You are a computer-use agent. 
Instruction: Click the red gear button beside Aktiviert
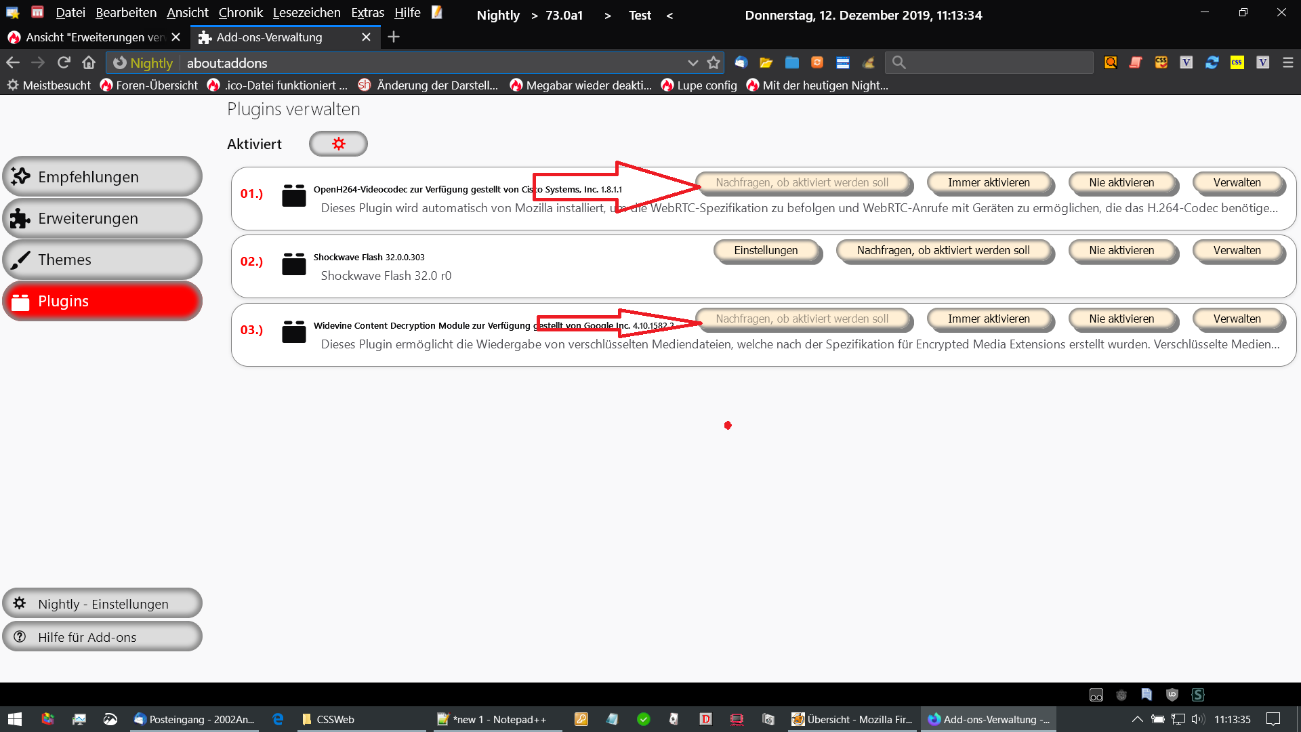pyautogui.click(x=338, y=144)
